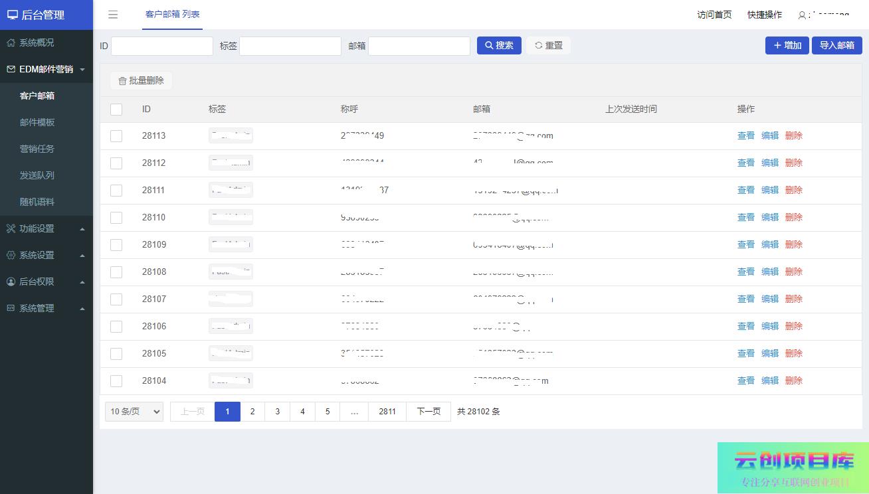Toggle the select-all checkbox in table header

point(116,110)
